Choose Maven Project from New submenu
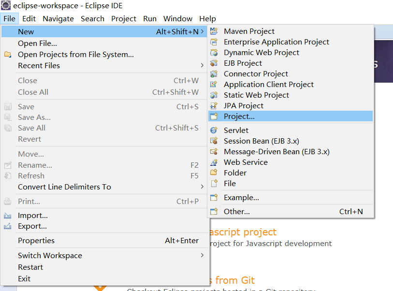Screen dimensions: 393x291 [x=291, y=31]
